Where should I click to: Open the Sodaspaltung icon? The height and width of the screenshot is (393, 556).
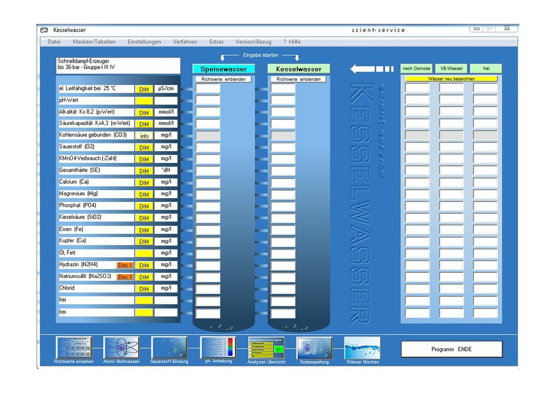click(x=314, y=347)
